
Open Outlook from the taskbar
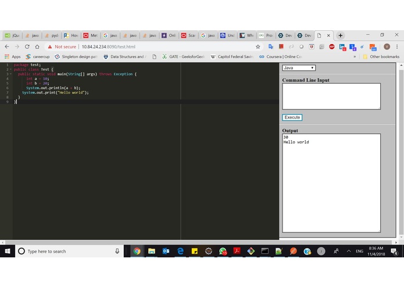pyautogui.click(x=166, y=251)
